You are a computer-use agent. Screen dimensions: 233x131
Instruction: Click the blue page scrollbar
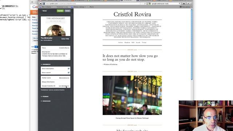point(192,44)
